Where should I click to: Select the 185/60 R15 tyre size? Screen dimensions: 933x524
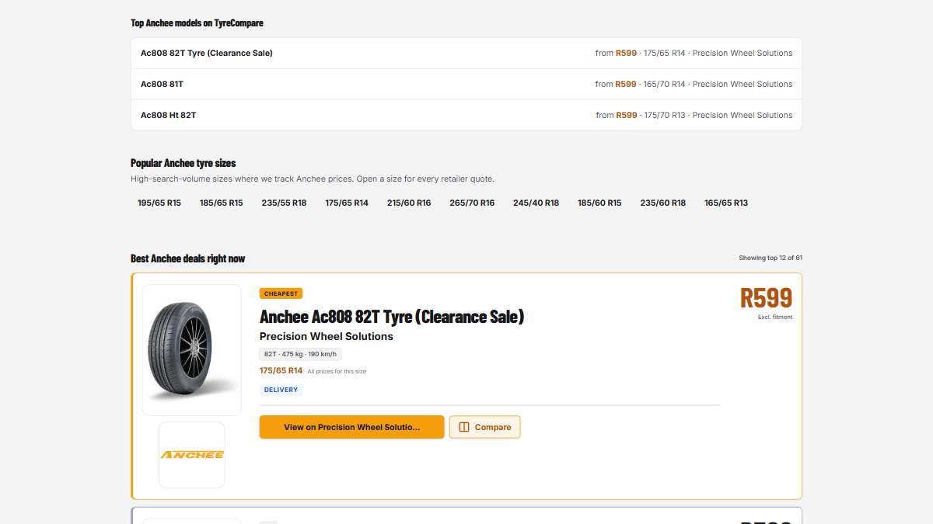[599, 203]
